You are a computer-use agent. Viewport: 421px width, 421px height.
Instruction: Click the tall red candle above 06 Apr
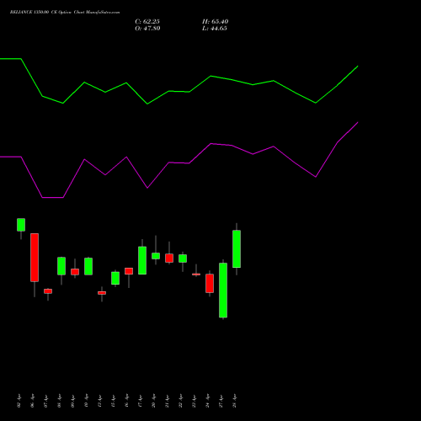tap(35, 258)
